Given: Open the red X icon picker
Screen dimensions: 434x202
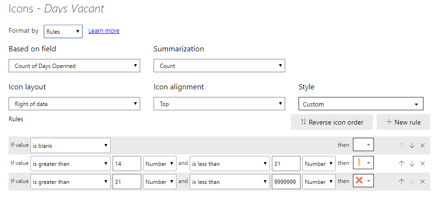Looking at the screenshot, I should click(363, 181).
